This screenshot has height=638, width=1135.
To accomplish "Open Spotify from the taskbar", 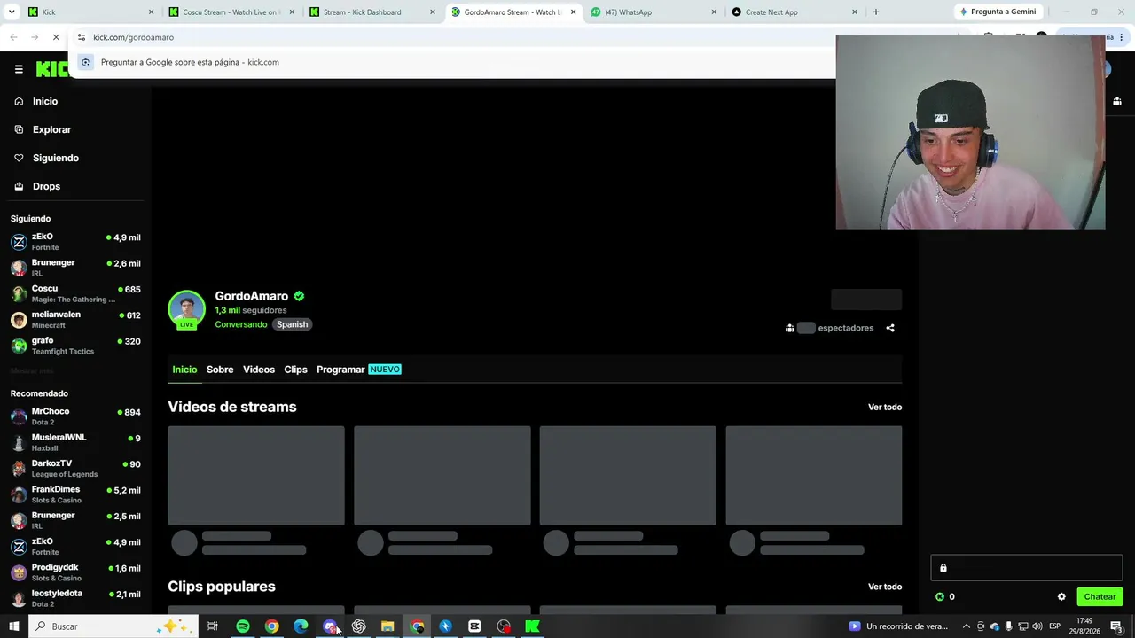I will [242, 626].
